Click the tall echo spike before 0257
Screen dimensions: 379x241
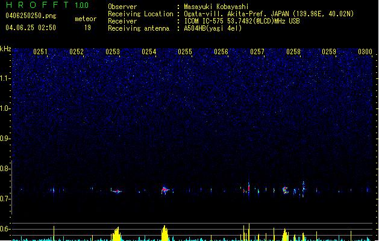249,187
